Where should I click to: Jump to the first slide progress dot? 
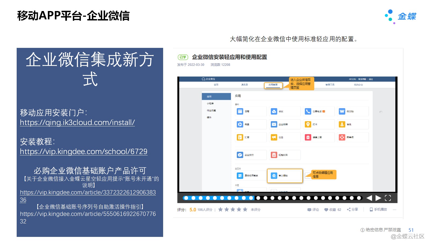[186, 198]
